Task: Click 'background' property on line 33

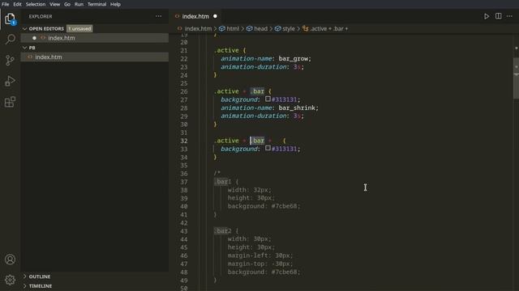Action: [239, 149]
